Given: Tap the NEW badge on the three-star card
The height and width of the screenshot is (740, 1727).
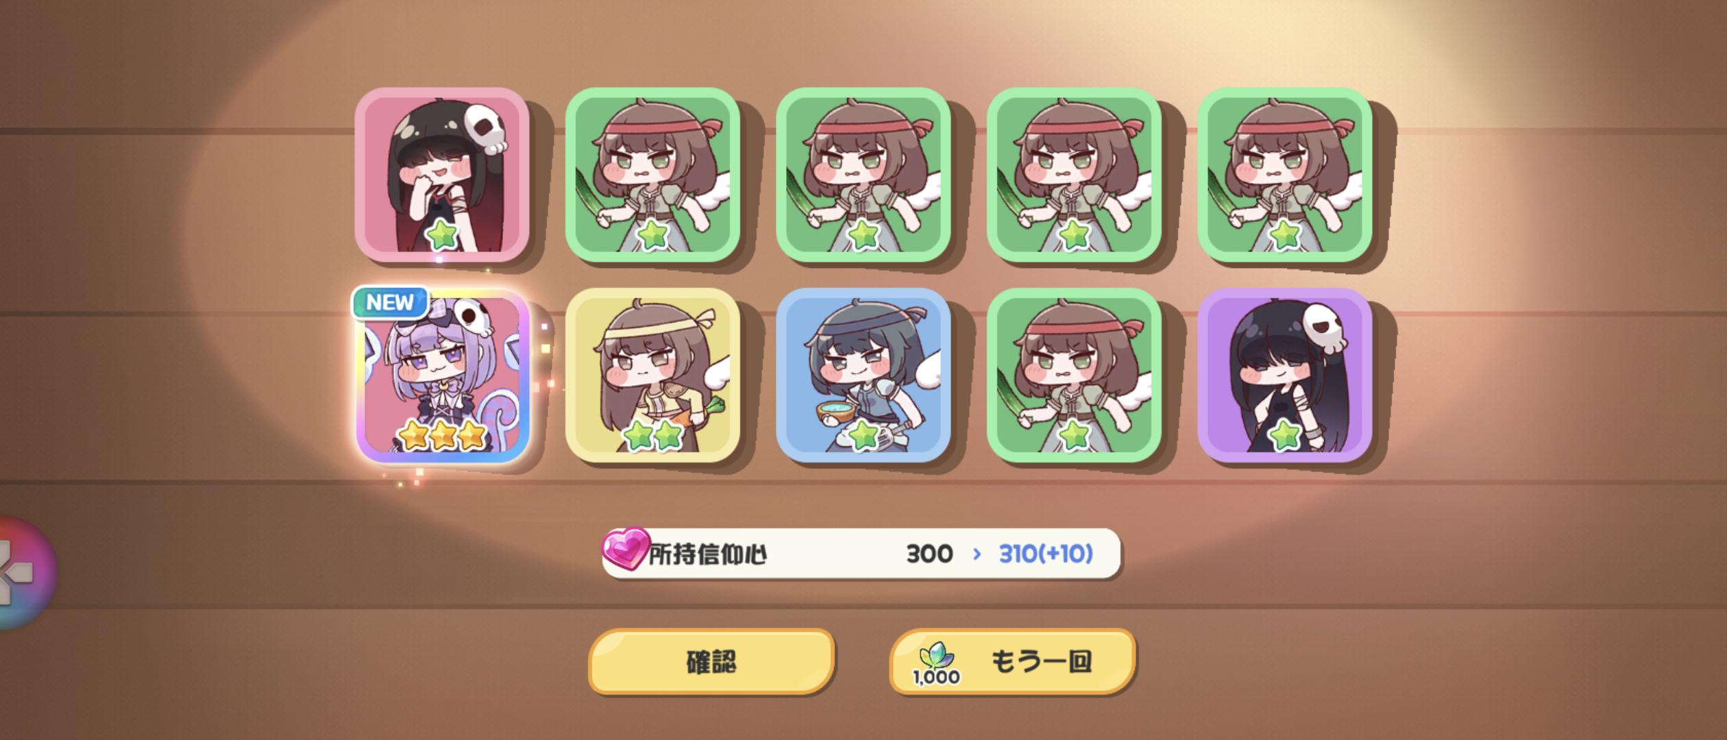Looking at the screenshot, I should (390, 302).
